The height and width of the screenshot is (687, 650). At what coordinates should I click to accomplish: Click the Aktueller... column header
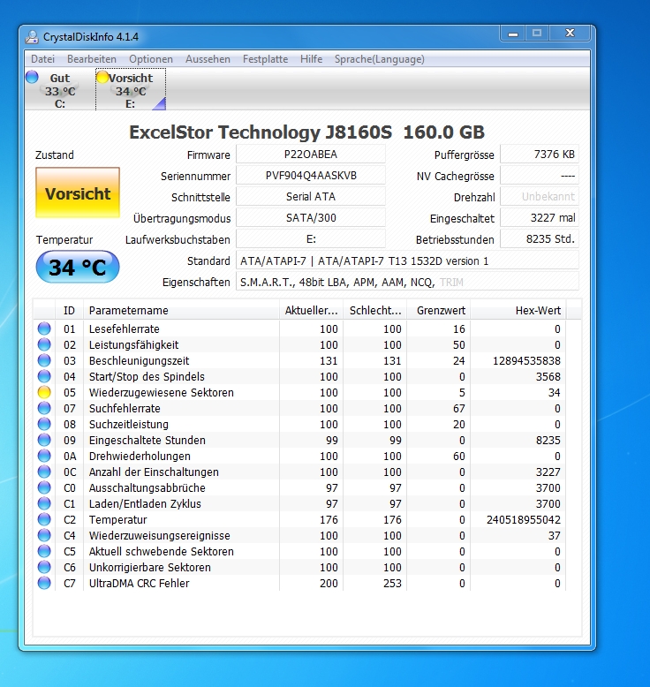[311, 310]
